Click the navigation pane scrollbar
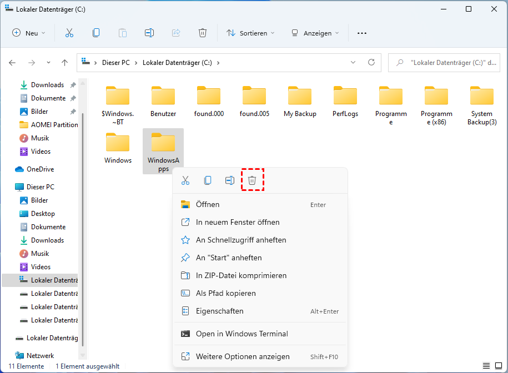 tap(83, 229)
